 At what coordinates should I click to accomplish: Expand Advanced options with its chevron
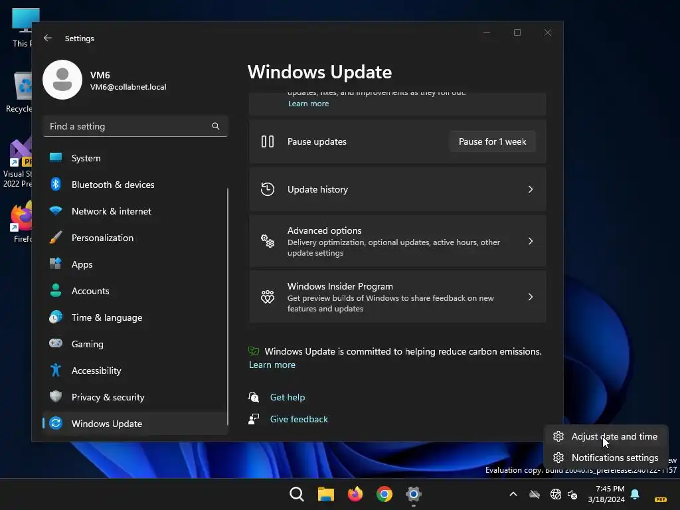531,241
